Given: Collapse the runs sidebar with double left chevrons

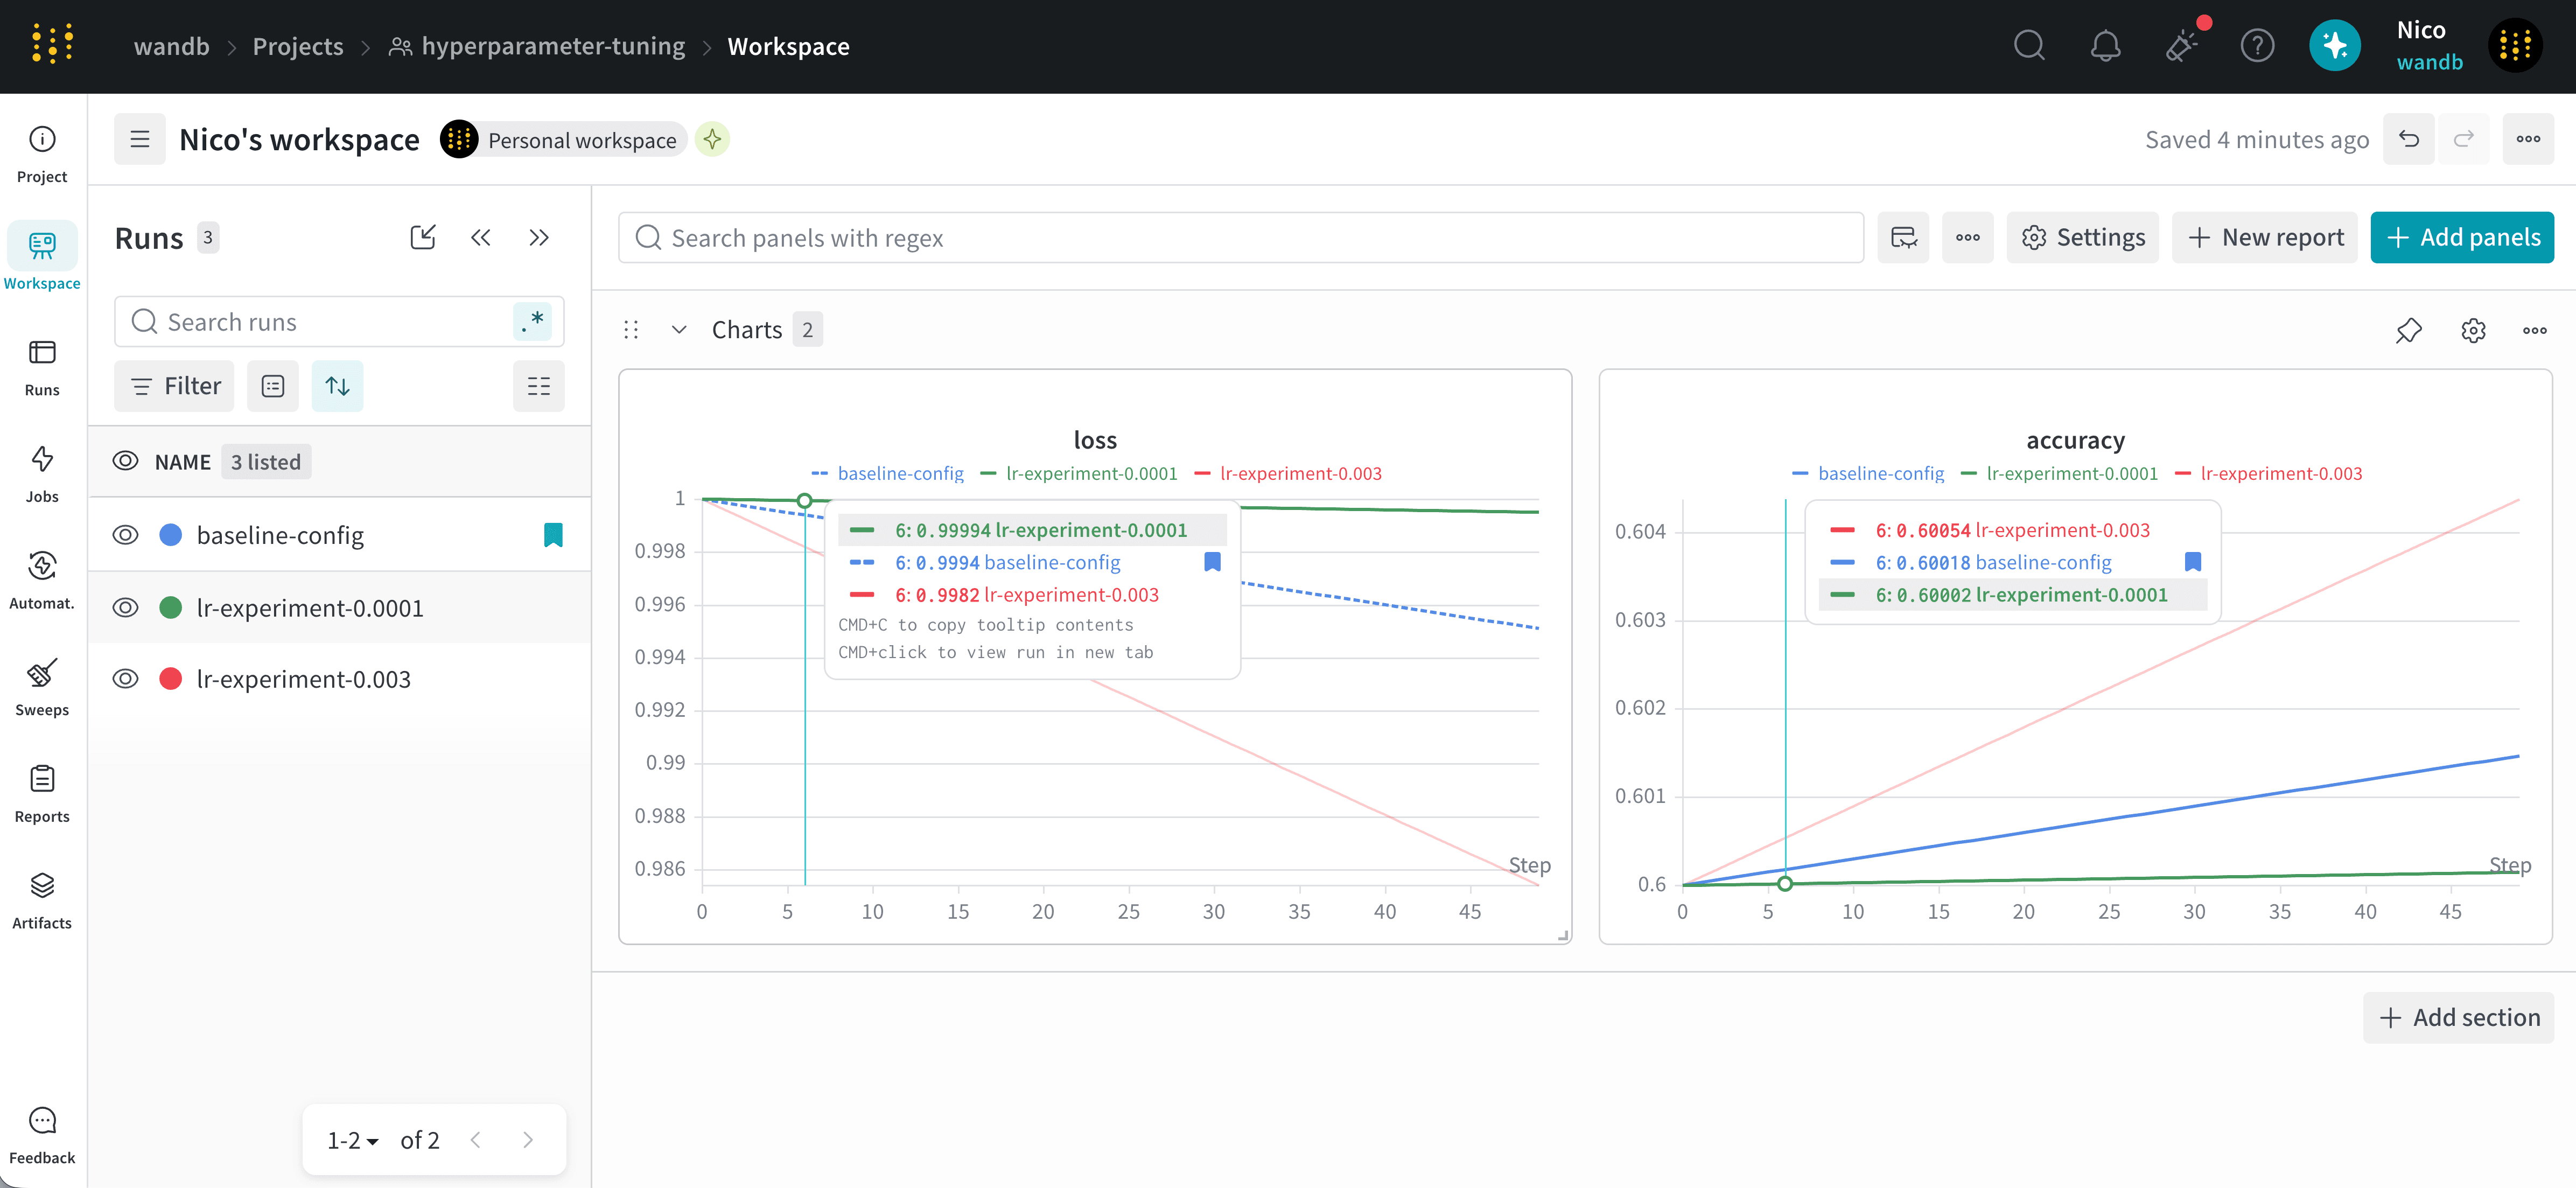Looking at the screenshot, I should (x=481, y=237).
